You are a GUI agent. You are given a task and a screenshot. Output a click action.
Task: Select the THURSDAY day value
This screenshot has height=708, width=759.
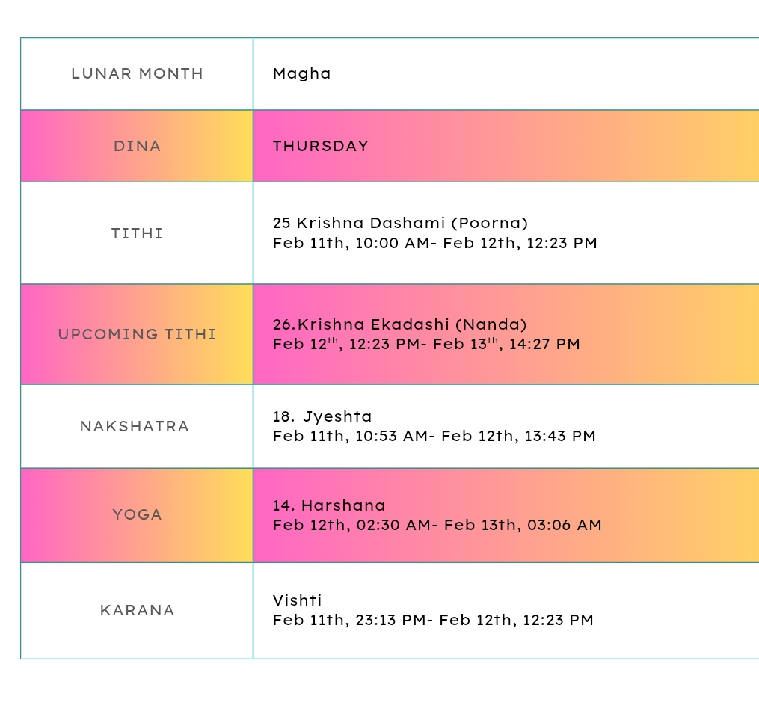tap(321, 146)
